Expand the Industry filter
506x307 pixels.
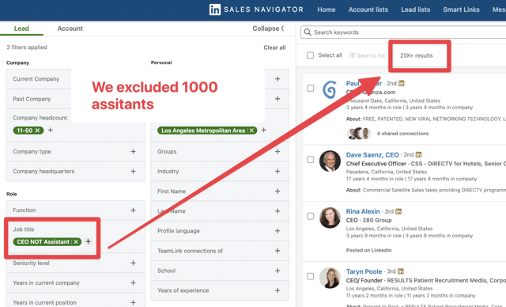point(220,172)
